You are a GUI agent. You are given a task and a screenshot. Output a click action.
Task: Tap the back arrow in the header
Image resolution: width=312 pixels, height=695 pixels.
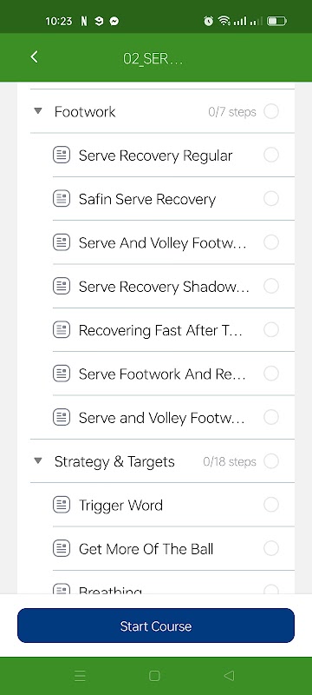point(34,56)
